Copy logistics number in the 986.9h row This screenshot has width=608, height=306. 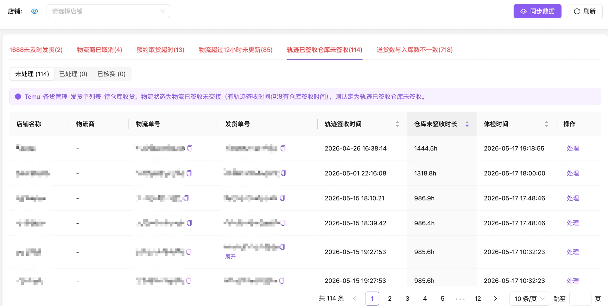click(186, 198)
